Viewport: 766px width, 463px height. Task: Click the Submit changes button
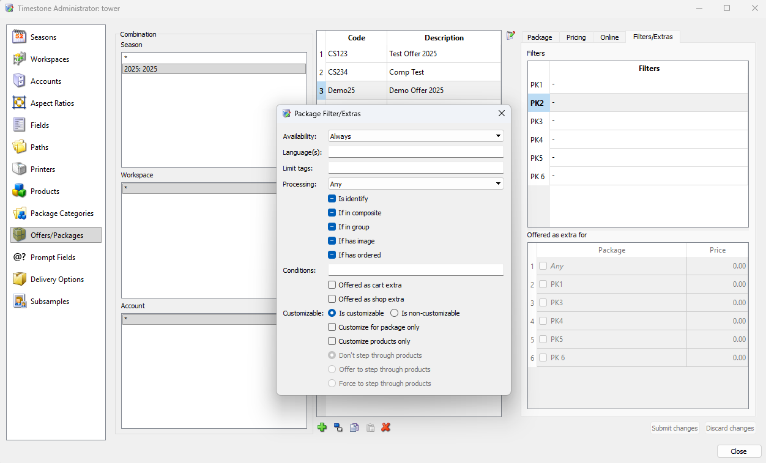coord(674,428)
